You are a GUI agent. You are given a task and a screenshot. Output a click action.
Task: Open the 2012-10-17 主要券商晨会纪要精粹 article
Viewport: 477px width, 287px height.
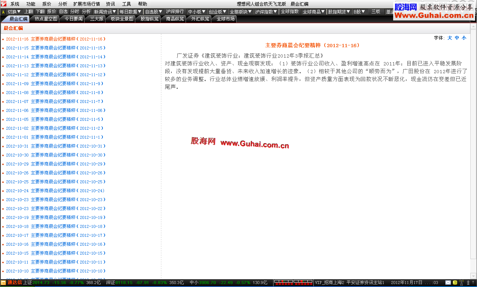(56, 235)
